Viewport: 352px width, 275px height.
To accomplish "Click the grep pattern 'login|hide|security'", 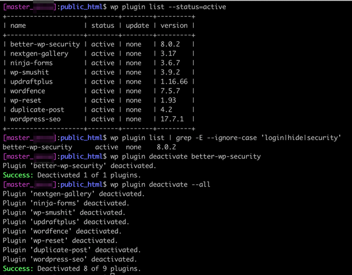I will (x=301, y=138).
